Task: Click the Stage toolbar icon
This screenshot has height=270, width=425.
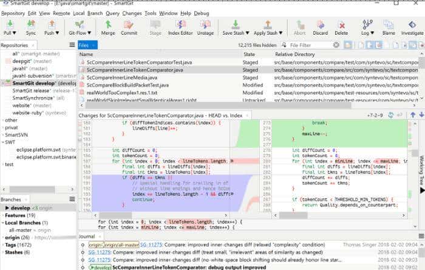Action: click(155, 24)
